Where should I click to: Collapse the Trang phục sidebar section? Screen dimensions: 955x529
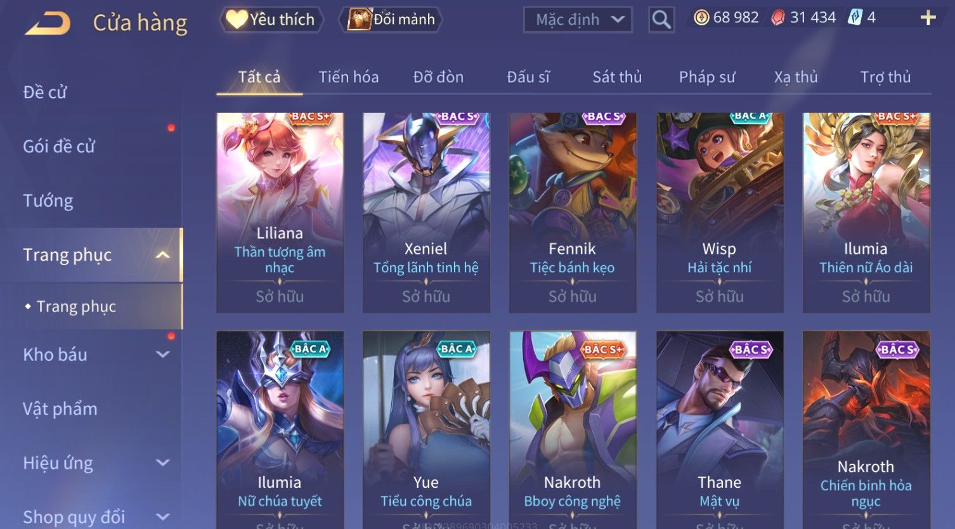(x=163, y=255)
